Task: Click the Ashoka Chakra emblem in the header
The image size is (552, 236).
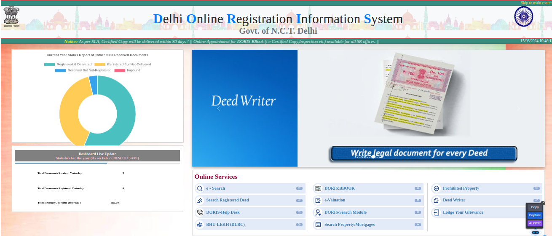Action: (x=524, y=16)
